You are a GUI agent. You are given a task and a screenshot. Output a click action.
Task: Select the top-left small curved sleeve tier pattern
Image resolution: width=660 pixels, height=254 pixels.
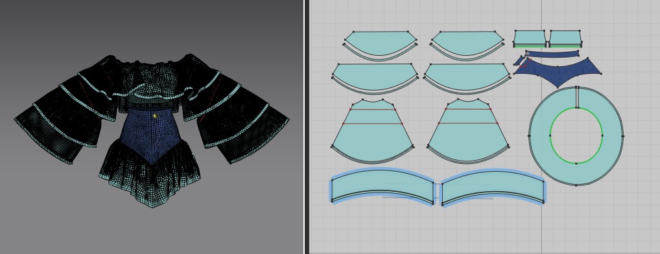click(x=381, y=43)
